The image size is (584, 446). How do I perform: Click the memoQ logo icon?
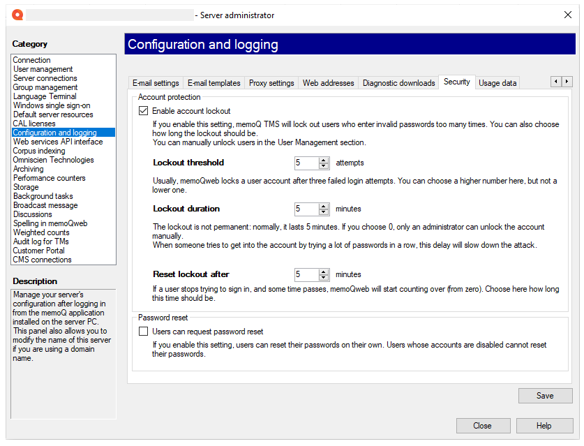tap(17, 14)
